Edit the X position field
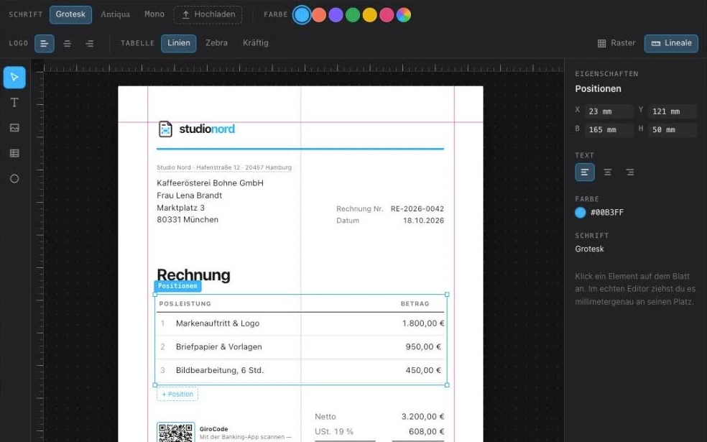Viewport: 707px width, 442px height. tap(609, 111)
